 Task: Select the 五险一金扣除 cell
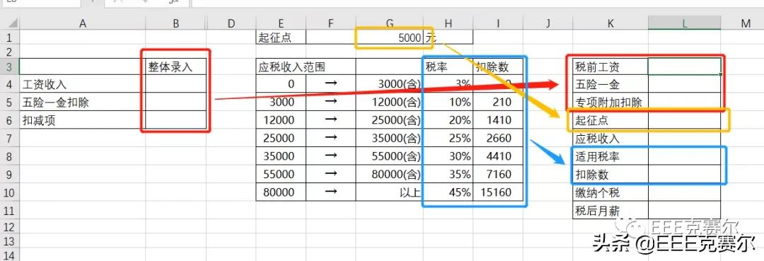[x=82, y=102]
